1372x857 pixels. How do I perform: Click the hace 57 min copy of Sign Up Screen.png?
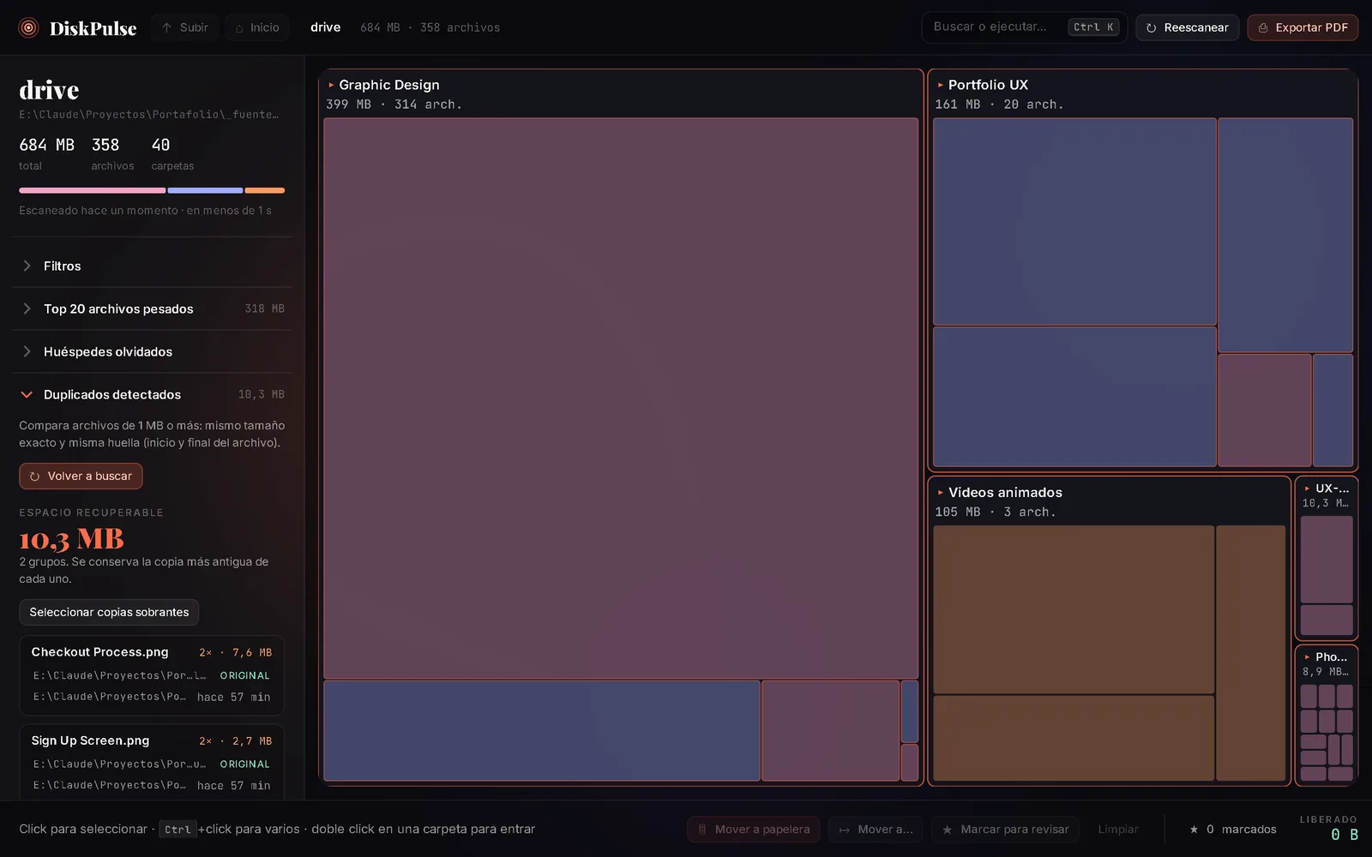(x=152, y=785)
